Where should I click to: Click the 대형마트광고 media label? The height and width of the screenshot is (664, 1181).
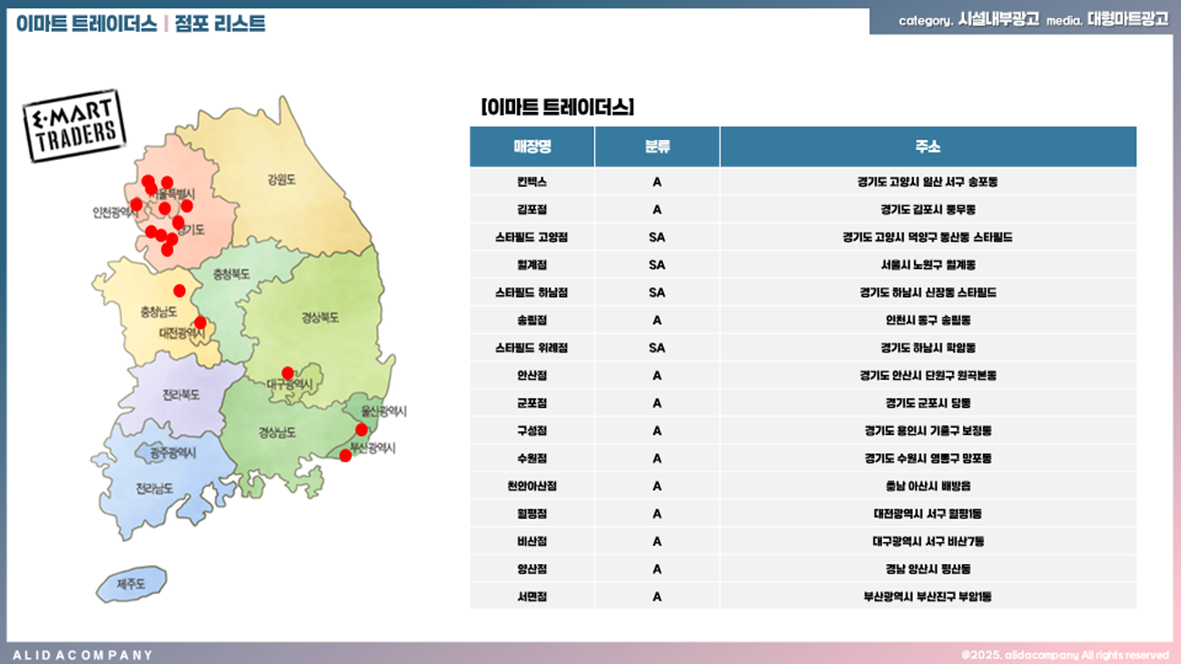(1127, 19)
